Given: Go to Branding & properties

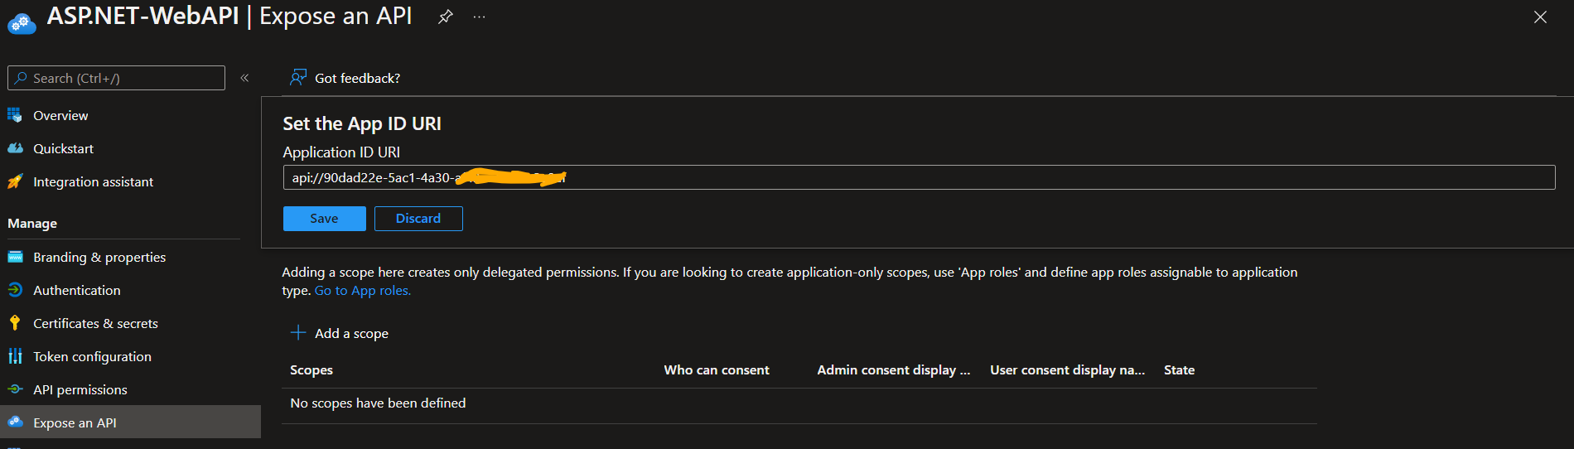Looking at the screenshot, I should [x=99, y=257].
